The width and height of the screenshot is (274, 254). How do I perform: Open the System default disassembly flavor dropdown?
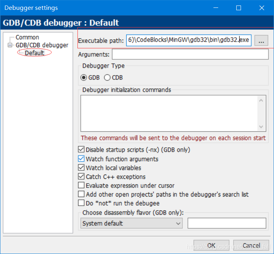point(132,223)
